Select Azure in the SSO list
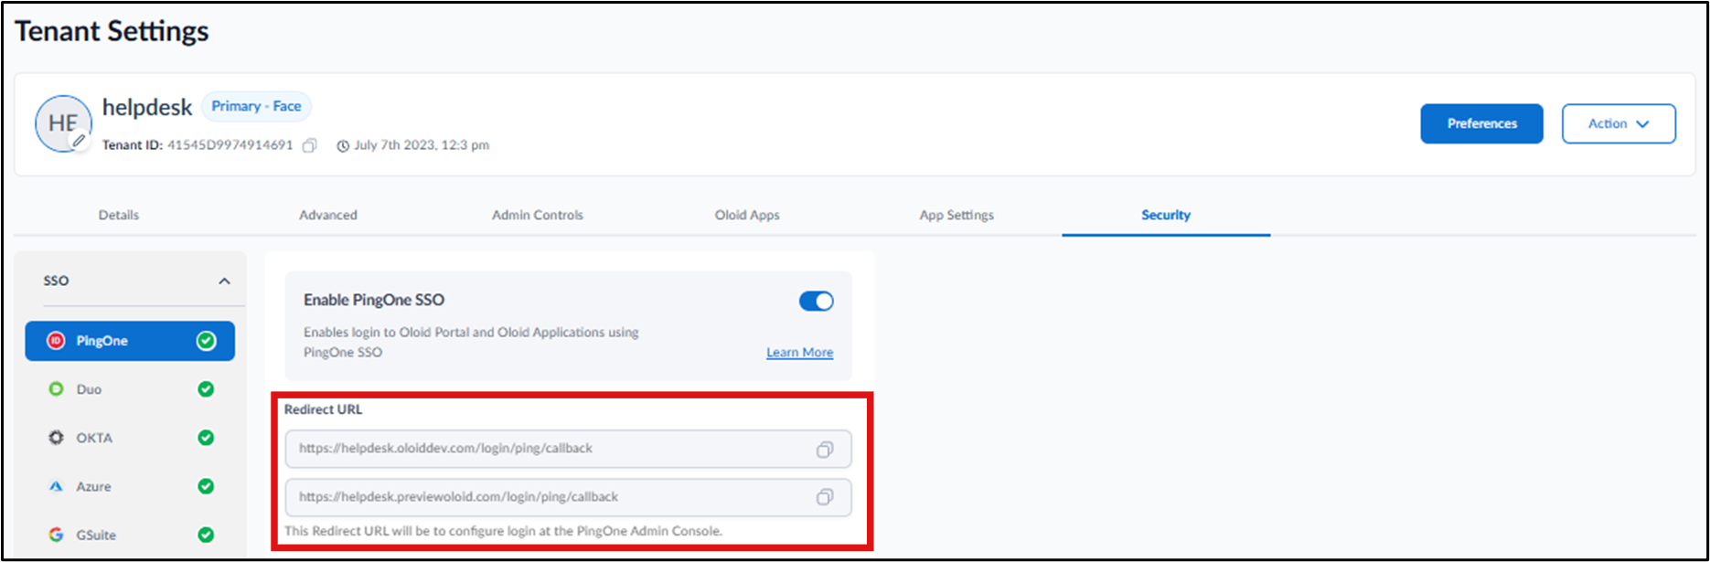1710x562 pixels. point(130,486)
